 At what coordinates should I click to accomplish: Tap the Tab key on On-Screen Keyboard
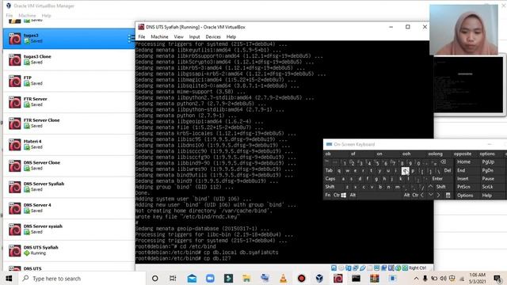329,170
